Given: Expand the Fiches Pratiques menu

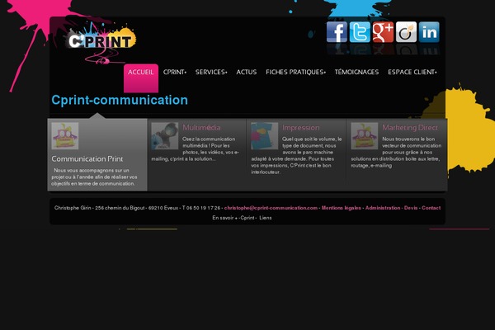Looking at the screenshot, I should coord(296,73).
